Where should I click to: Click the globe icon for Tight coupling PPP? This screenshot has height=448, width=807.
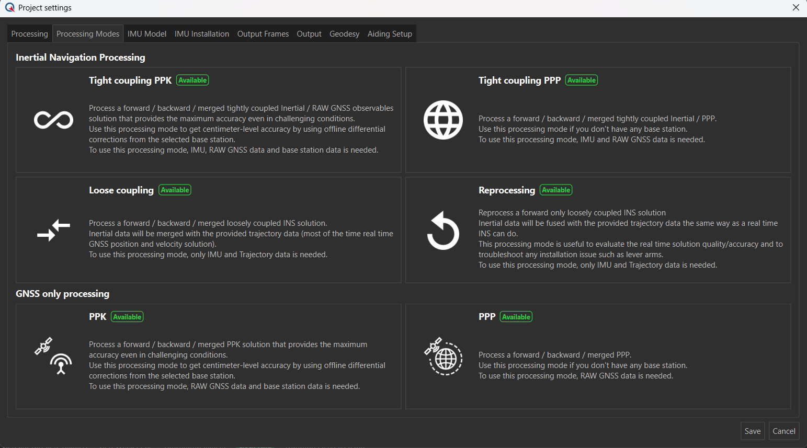443,120
